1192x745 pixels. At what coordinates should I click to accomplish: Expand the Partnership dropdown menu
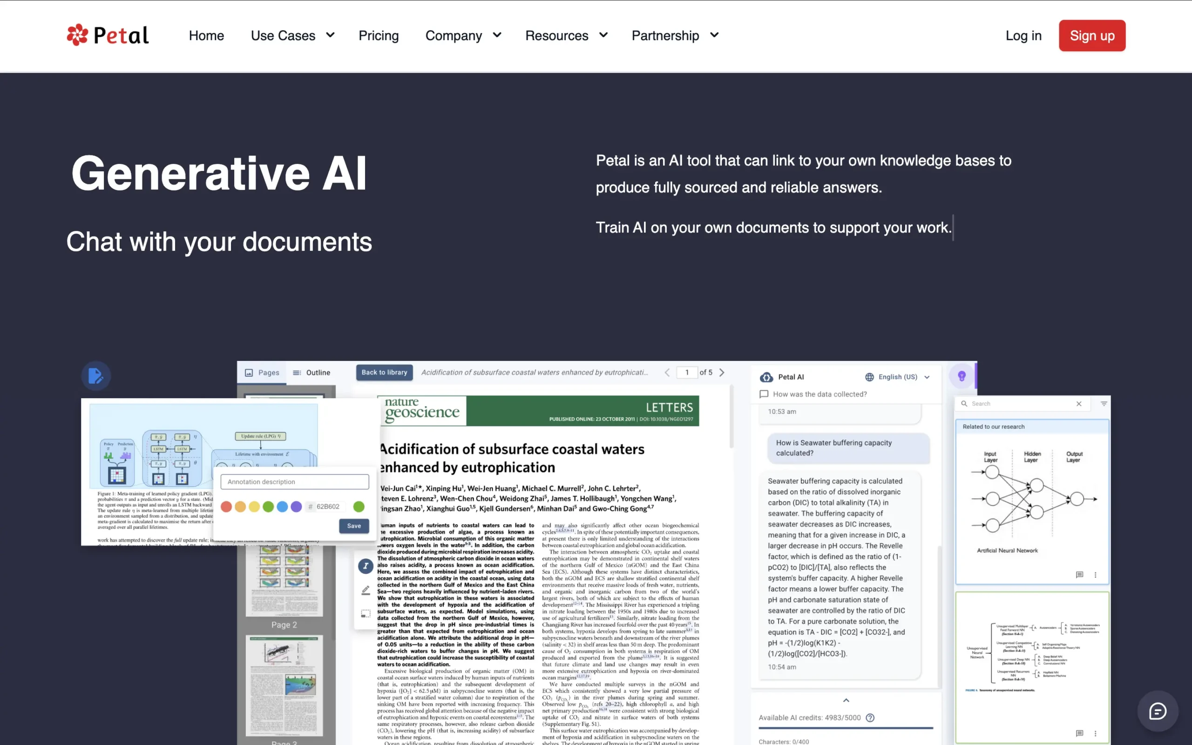pos(675,35)
